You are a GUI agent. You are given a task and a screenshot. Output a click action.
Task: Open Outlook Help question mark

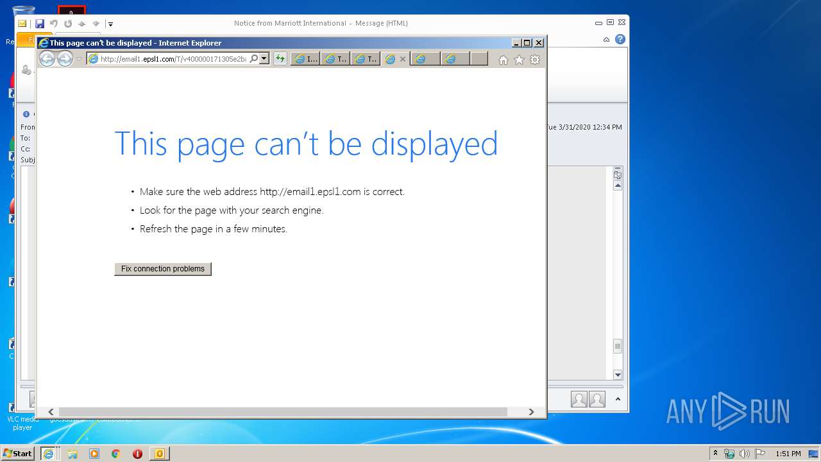[620, 39]
